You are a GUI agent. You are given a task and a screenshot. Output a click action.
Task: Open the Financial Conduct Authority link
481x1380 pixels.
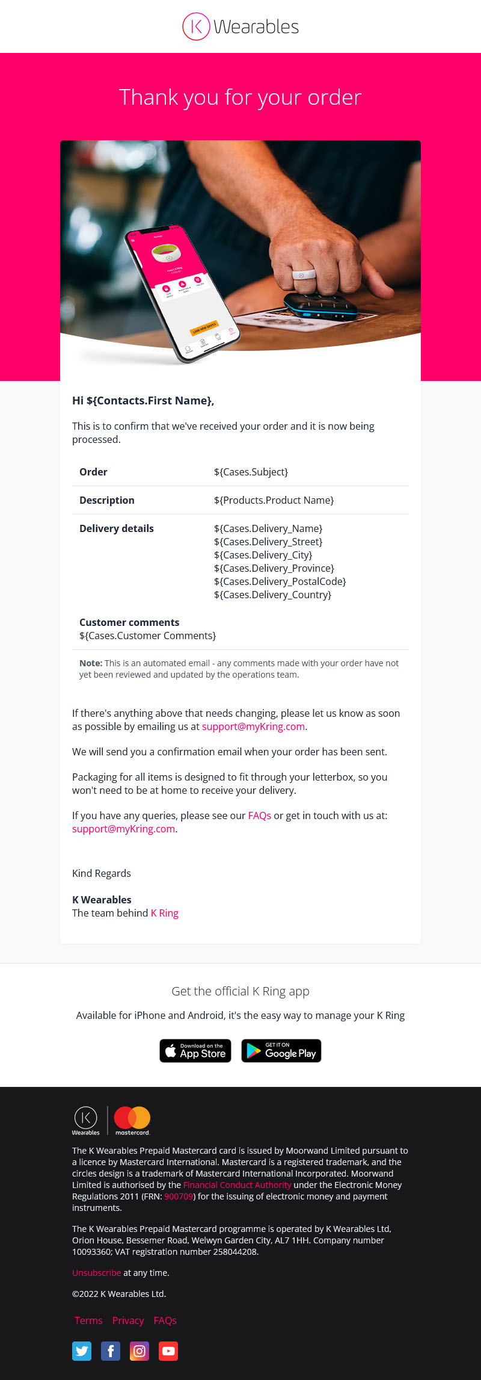237,1185
